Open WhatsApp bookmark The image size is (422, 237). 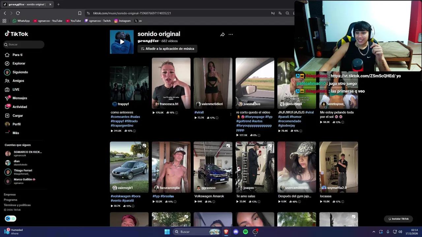pos(21,21)
